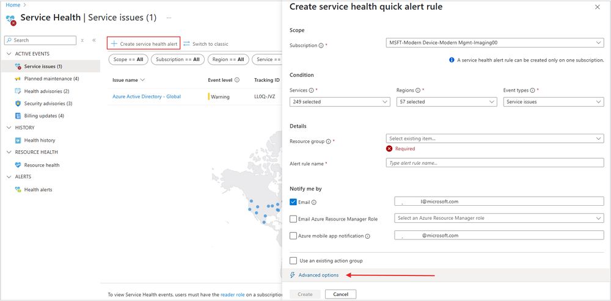This screenshot has width=611, height=301.
Task: Click the plus icon beside Create service health alert
Action: 114,43
